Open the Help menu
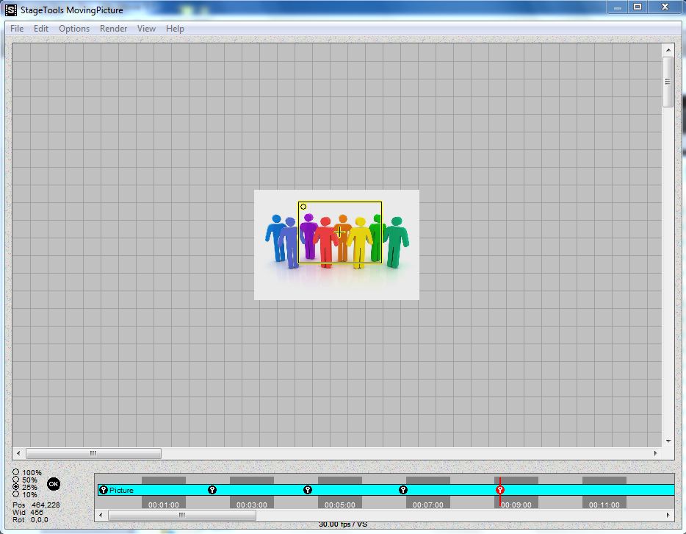The width and height of the screenshot is (686, 534). click(x=175, y=29)
